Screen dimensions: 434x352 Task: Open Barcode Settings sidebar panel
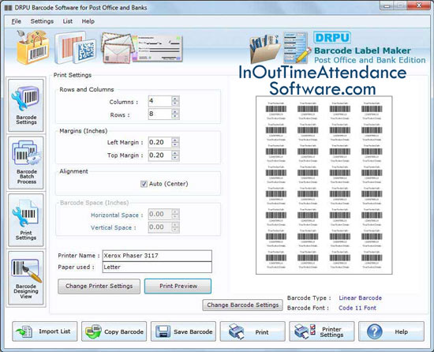(x=26, y=106)
